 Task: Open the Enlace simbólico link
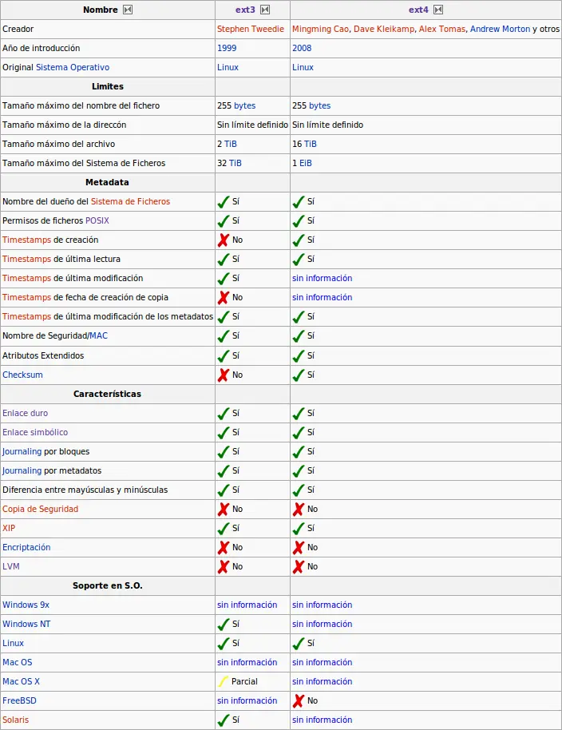coord(35,432)
